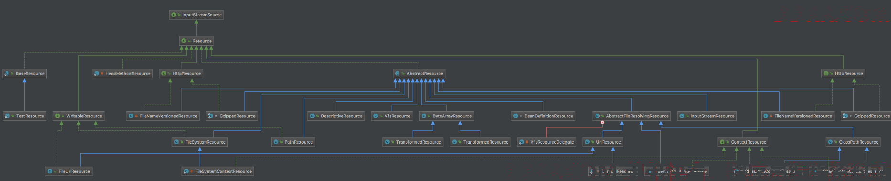Select the ClassPathResource label text
The height and width of the screenshot is (181, 891).
click(x=859, y=142)
